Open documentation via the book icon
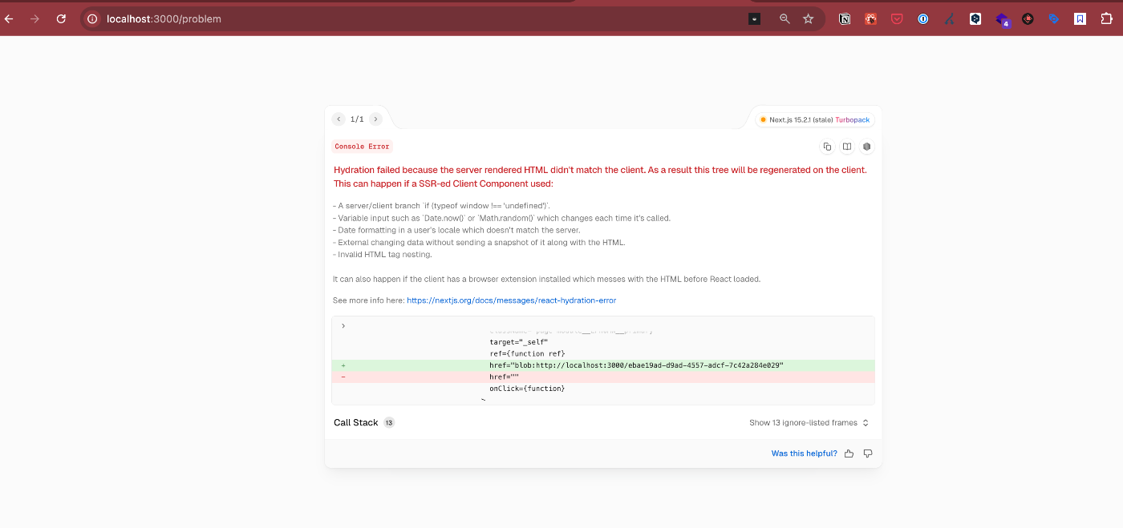Image resolution: width=1123 pixels, height=528 pixels. (x=846, y=147)
